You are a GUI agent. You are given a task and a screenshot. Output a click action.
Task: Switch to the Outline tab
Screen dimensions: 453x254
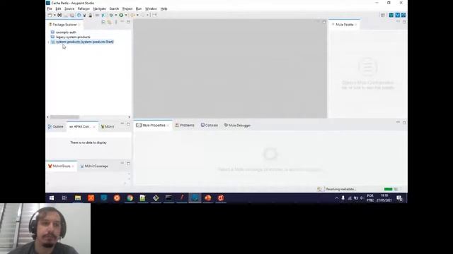click(56, 127)
